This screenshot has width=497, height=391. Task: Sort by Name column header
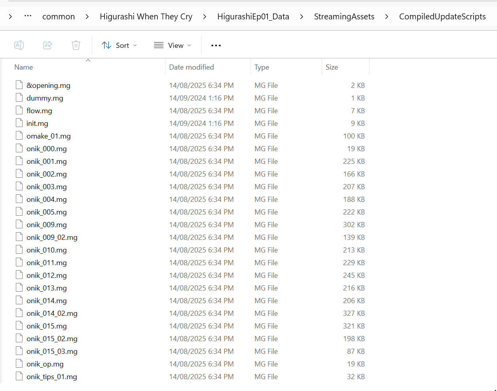coord(24,67)
